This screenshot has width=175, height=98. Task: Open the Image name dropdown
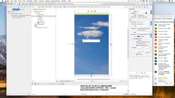pyautogui.click(x=151, y=11)
